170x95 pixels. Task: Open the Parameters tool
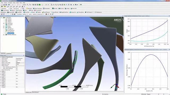46,8
